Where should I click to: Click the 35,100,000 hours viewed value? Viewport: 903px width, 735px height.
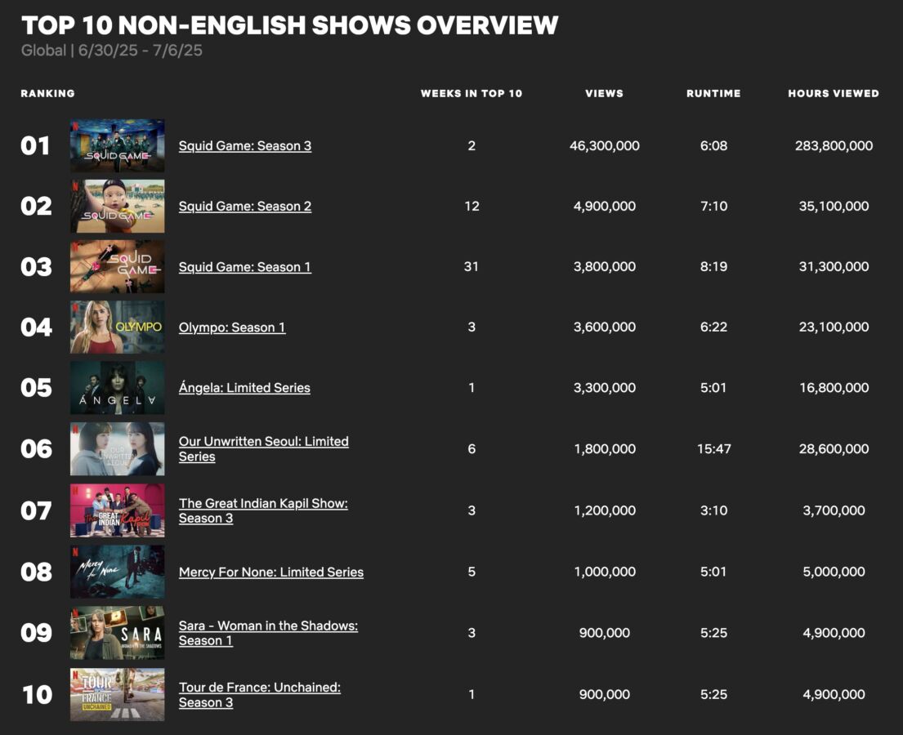coord(834,206)
